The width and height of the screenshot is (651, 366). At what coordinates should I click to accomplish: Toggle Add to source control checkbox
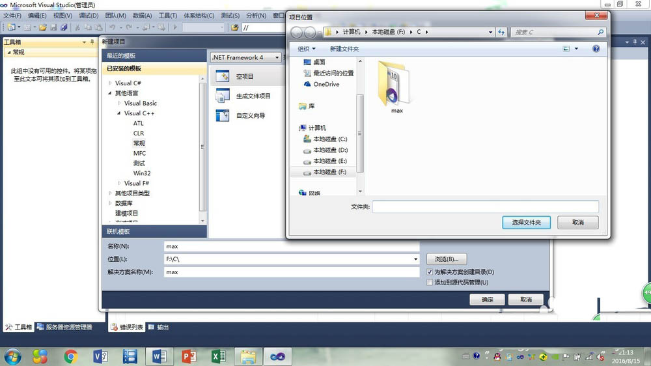(x=430, y=282)
